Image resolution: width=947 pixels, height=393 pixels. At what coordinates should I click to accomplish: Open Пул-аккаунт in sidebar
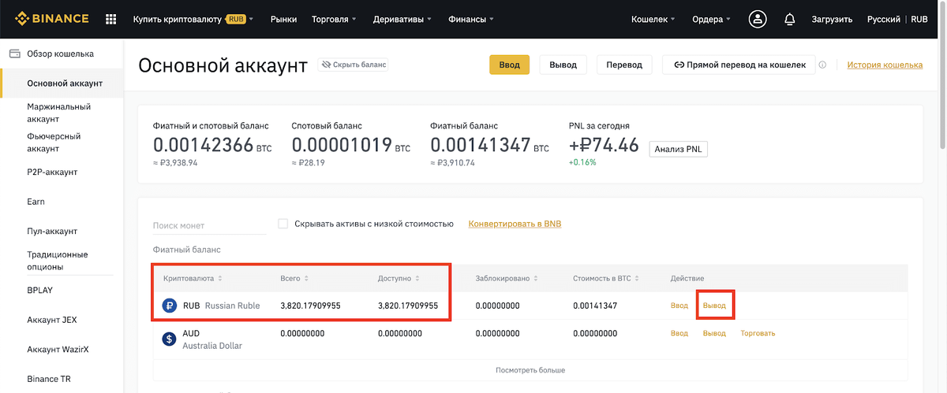(x=52, y=232)
